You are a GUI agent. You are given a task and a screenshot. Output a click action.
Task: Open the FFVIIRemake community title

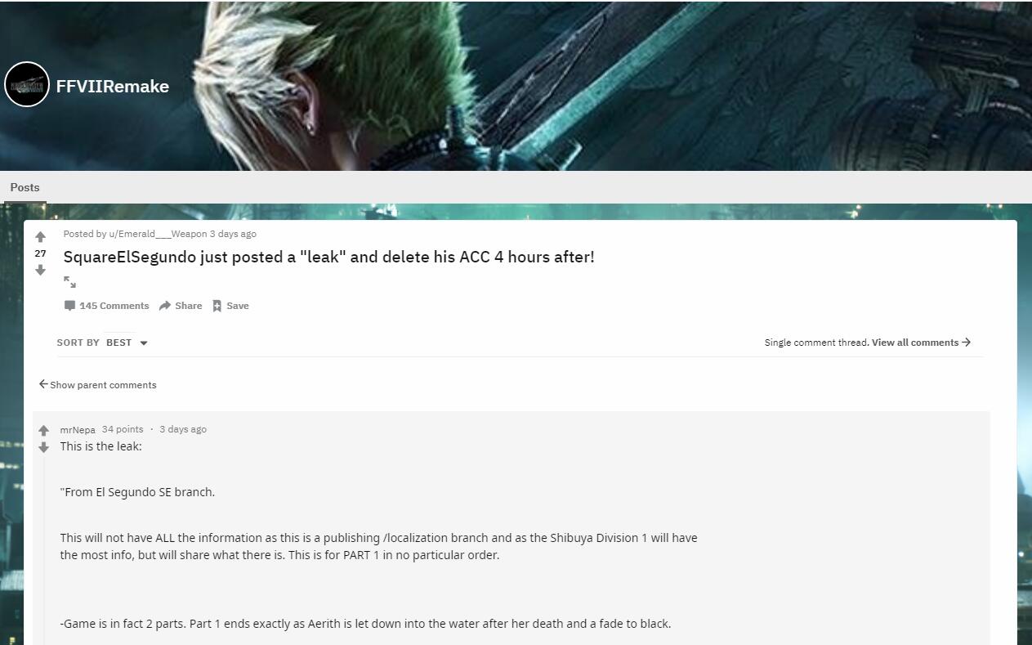113,86
